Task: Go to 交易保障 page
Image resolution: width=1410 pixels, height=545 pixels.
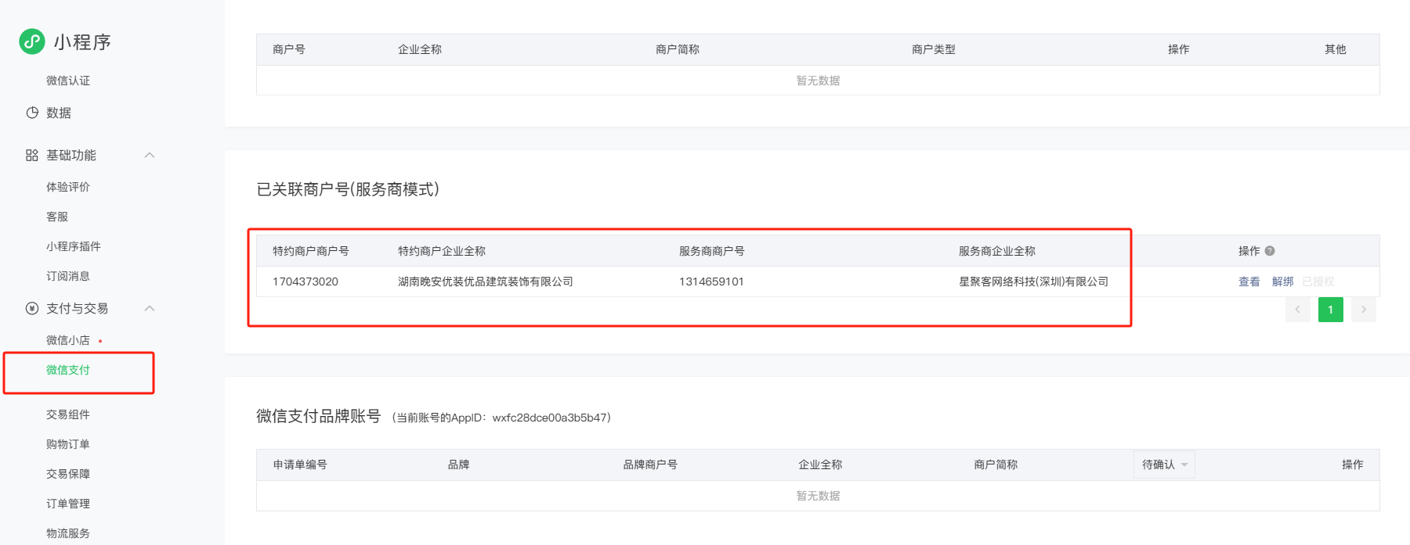Action: (68, 474)
